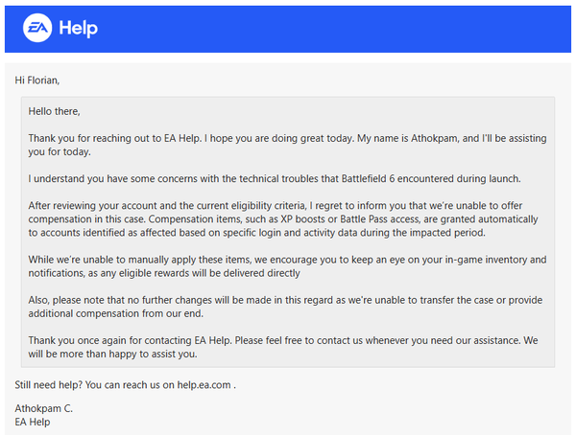This screenshot has height=435, width=576.
Task: Click the 'Athokpam C.' signature line
Action: tap(43, 408)
